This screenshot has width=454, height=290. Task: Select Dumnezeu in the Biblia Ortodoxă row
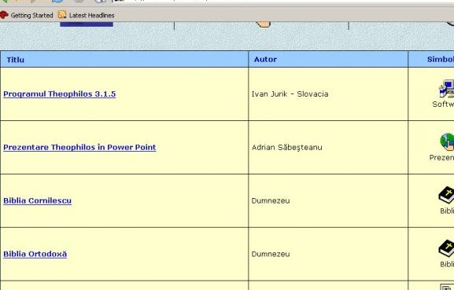271,254
